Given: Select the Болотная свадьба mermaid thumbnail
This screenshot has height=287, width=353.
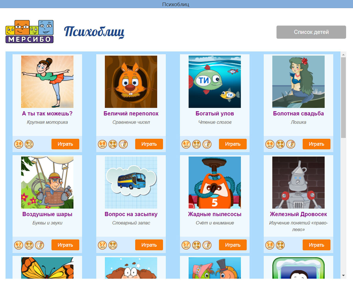Looking at the screenshot, I should point(299,82).
